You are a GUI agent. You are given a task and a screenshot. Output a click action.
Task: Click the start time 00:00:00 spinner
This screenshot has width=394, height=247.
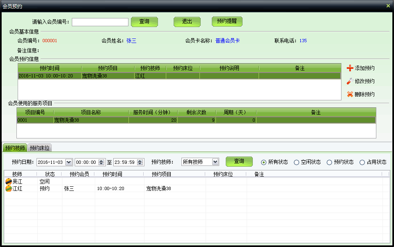click(x=101, y=162)
